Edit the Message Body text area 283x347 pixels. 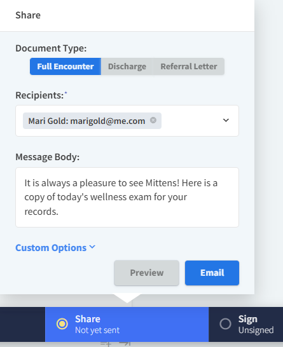(127, 197)
